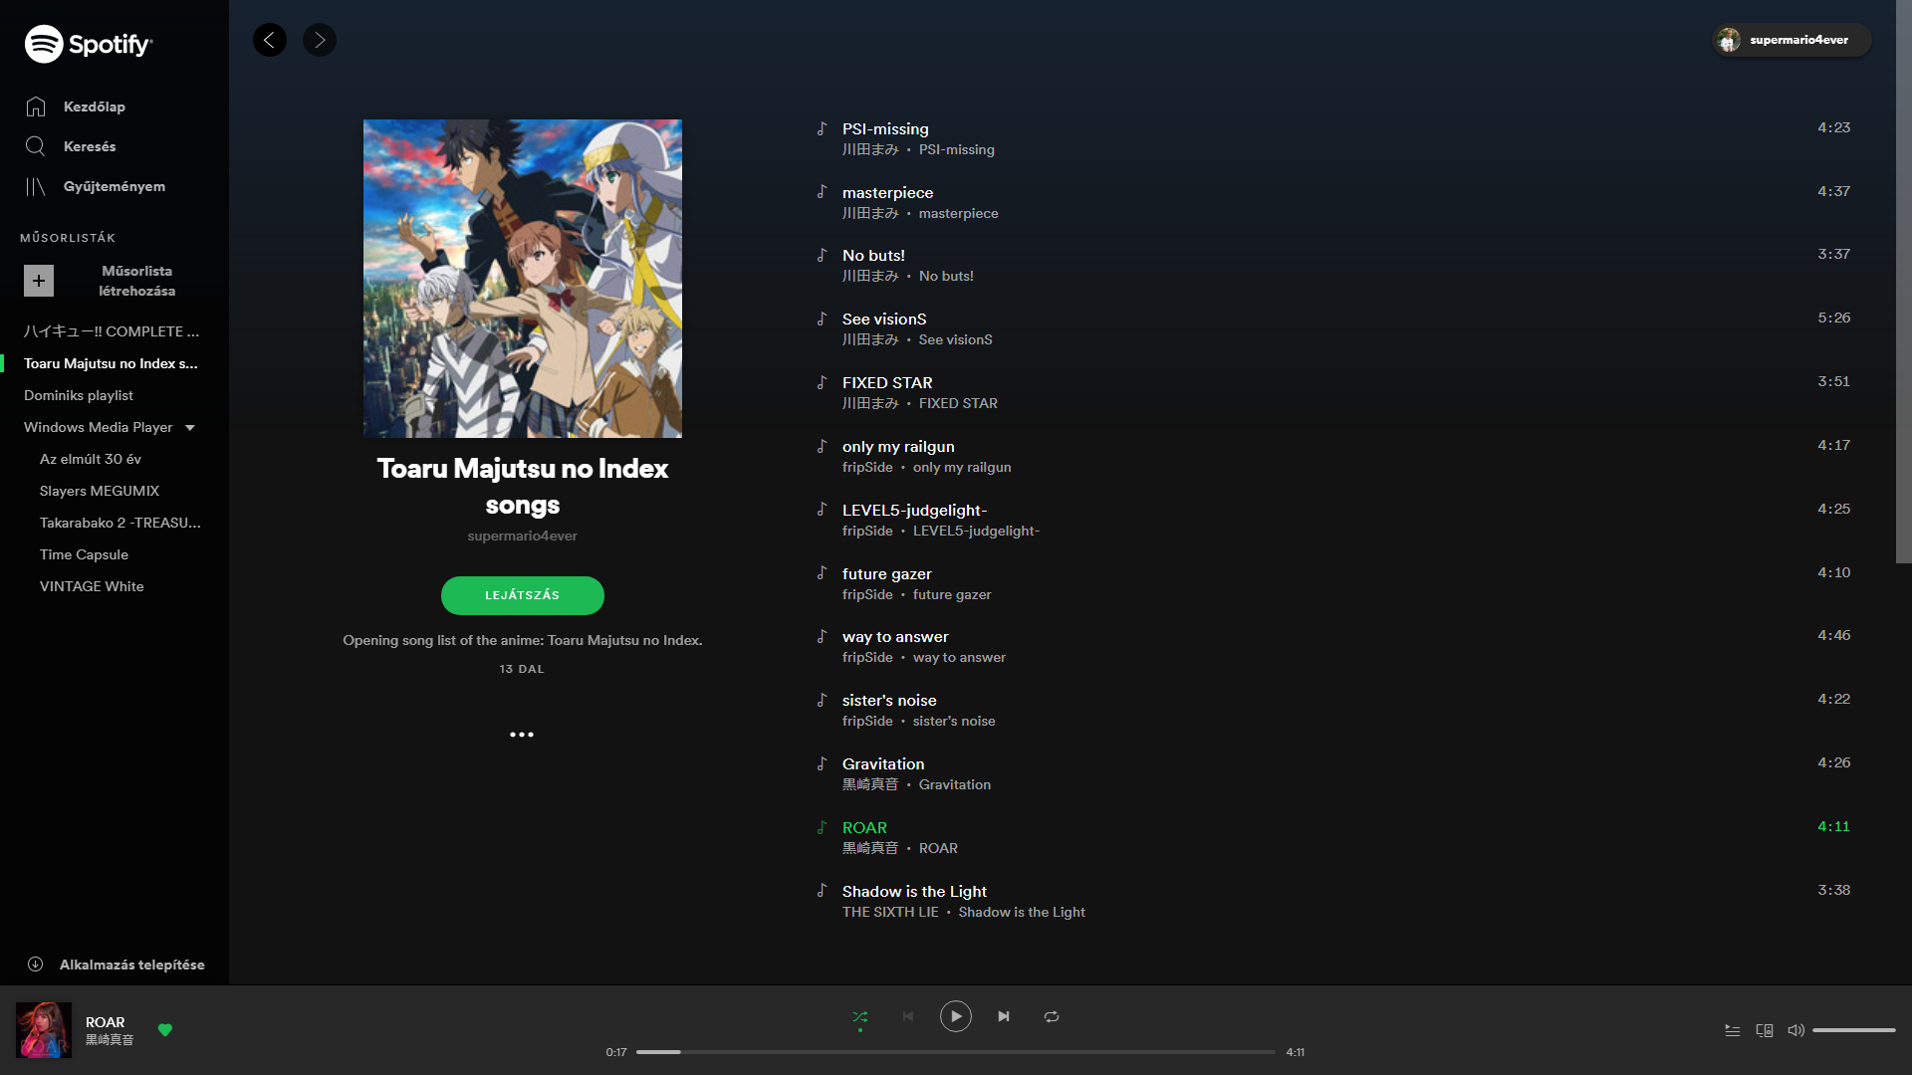Collapse the Windows Media Player folder
This screenshot has width=1912, height=1075.
coord(190,428)
